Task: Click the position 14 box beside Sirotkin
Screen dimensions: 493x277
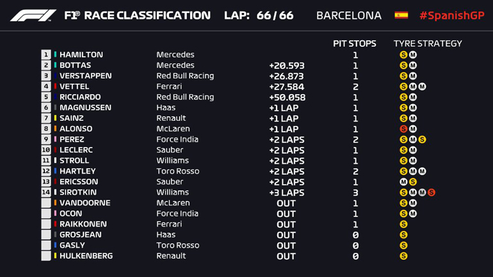Action: click(46, 193)
